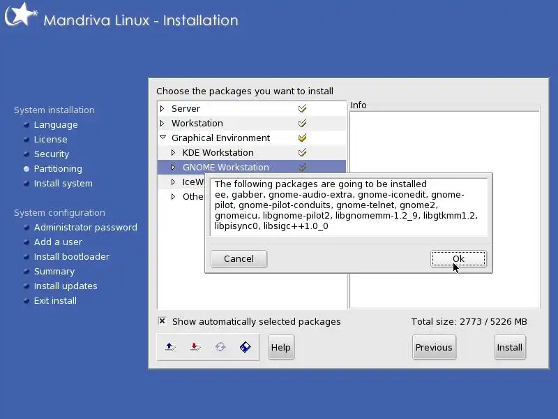This screenshot has width=558, height=419.
Task: Toggle the Server group checkmark
Action: [x=302, y=108]
